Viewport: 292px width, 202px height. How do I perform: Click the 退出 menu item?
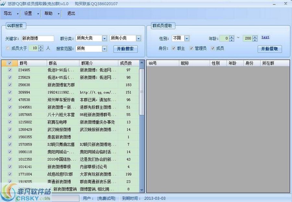(x=71, y=13)
